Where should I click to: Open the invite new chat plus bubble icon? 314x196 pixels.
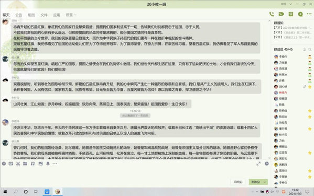point(300,14)
